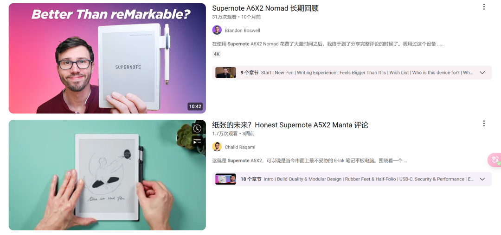Open the Honest Supernote A5X2 Manta 评论 title
Viewport: 501px width, 235px height.
(x=290, y=125)
